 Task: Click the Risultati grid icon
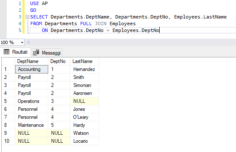pos(6,52)
